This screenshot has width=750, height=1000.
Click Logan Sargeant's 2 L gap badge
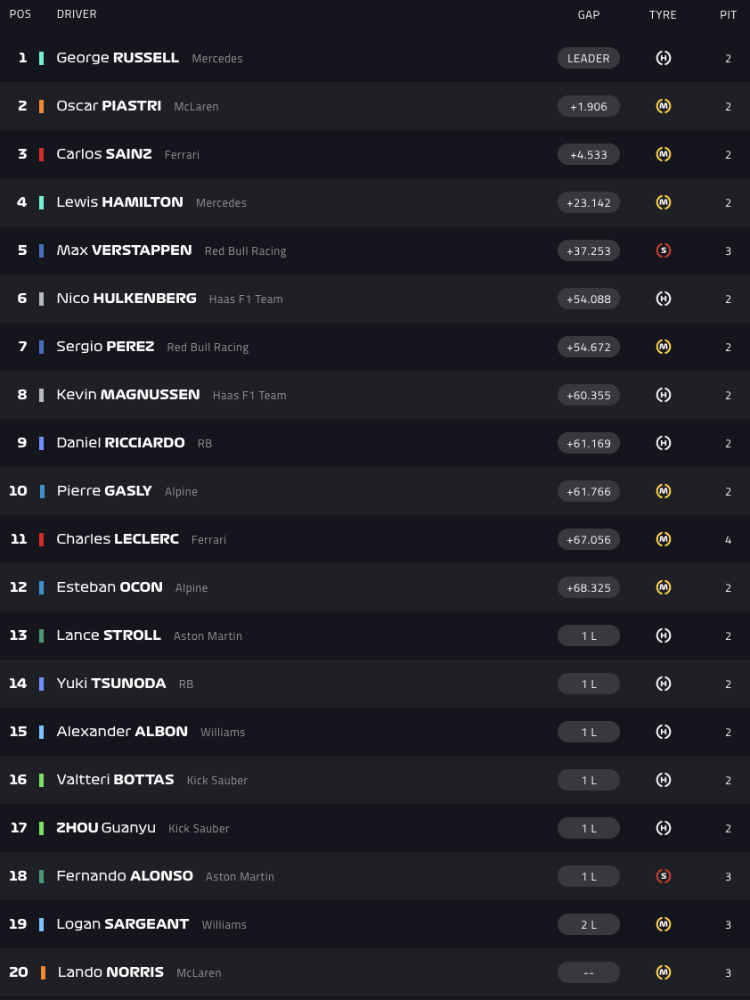(x=588, y=924)
